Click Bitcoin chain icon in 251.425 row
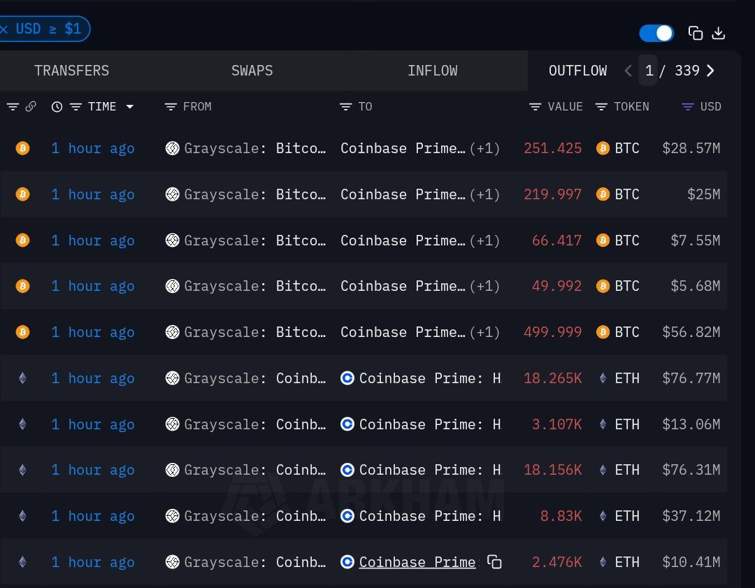This screenshot has height=588, width=755. point(22,148)
